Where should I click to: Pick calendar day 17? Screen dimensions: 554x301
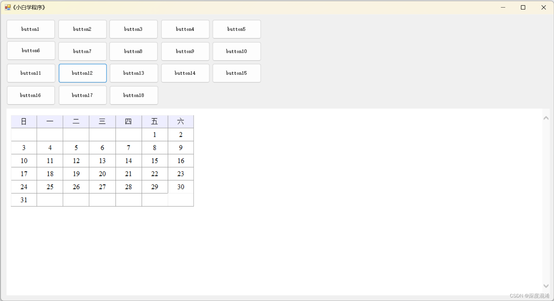[24, 174]
